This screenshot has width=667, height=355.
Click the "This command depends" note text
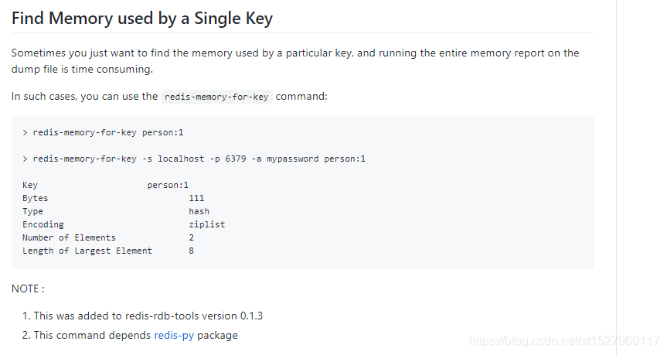click(92, 335)
